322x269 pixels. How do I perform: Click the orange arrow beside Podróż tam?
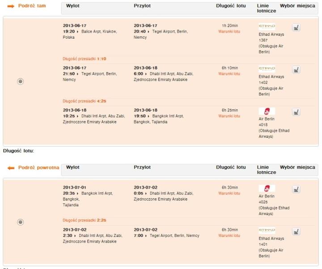pos(11,6)
